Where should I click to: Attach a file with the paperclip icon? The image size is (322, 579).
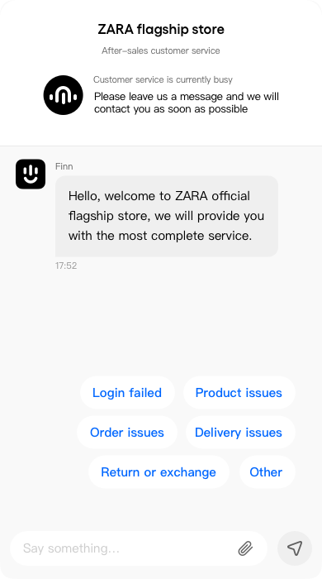[x=245, y=548]
